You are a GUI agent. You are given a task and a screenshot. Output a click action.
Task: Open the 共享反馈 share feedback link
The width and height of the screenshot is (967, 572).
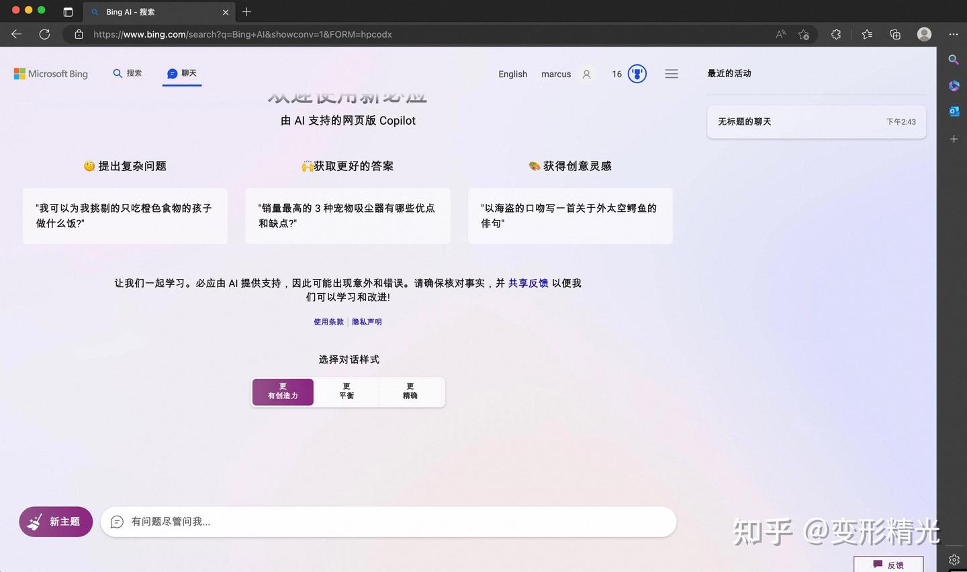528,283
